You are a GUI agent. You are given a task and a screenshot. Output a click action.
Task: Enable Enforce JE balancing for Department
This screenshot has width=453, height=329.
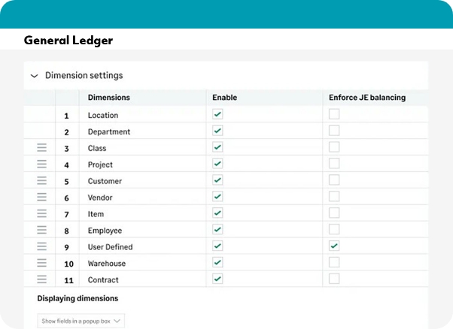pyautogui.click(x=334, y=131)
